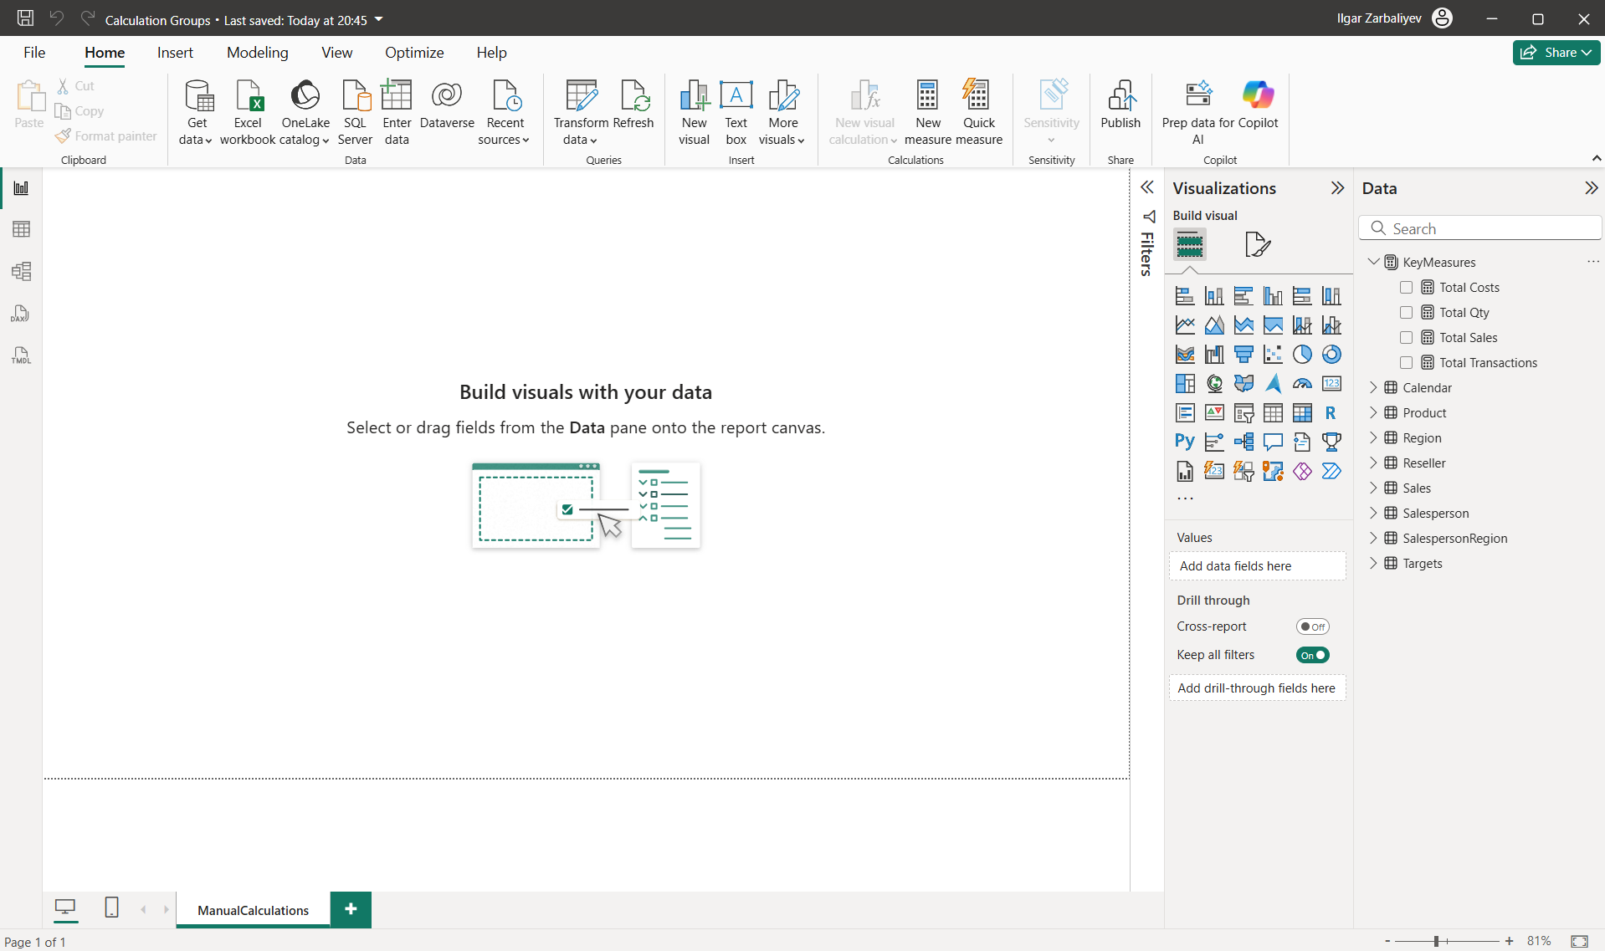This screenshot has height=951, width=1605.
Task: Click the Data pane Search box
Action: pos(1480,228)
